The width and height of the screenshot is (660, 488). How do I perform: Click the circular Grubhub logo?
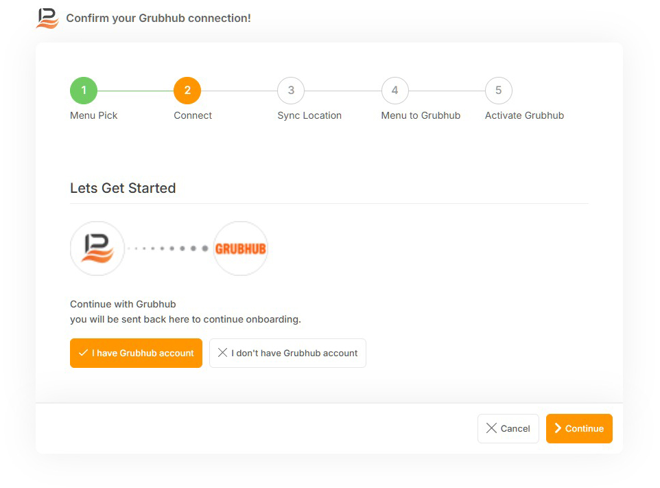point(241,248)
